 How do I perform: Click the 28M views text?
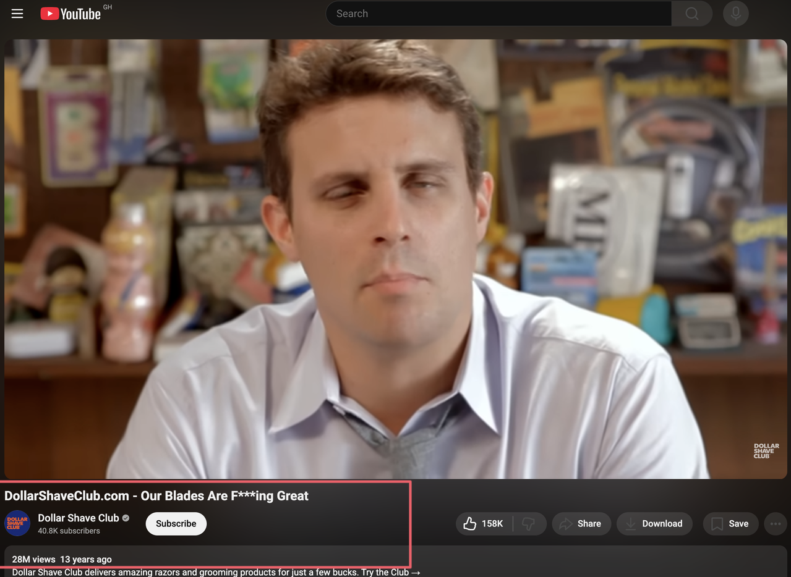click(x=33, y=559)
